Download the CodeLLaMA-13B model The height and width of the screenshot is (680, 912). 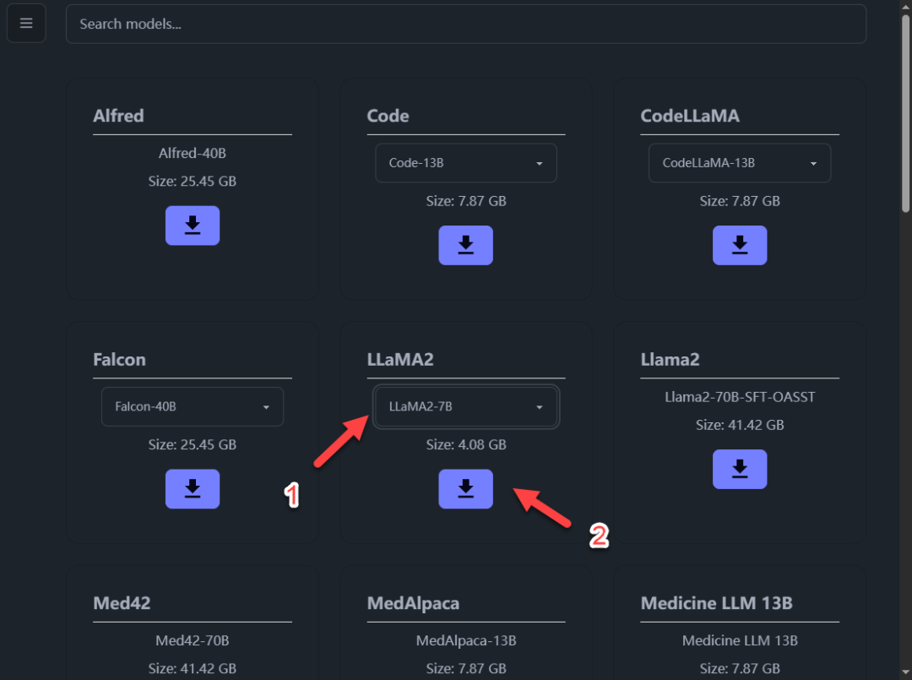click(740, 245)
